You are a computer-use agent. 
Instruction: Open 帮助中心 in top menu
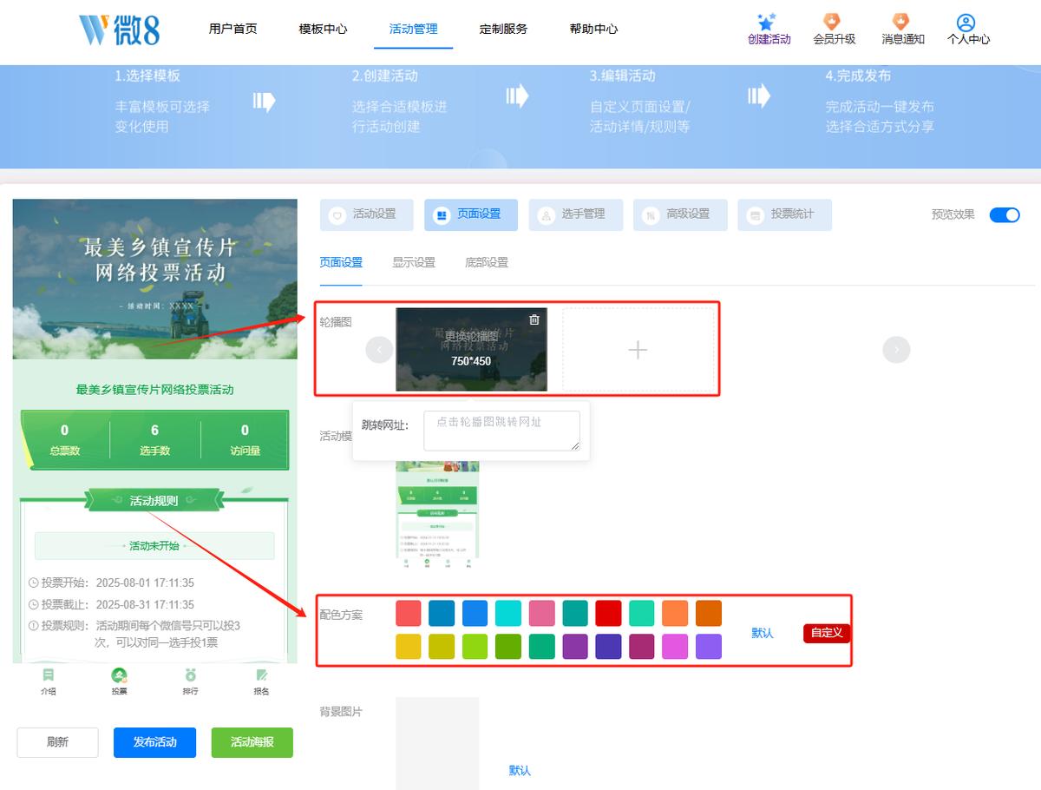(594, 29)
